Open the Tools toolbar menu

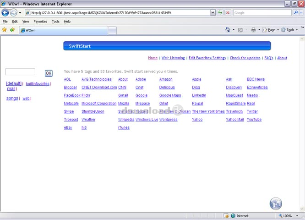(x=289, y=30)
